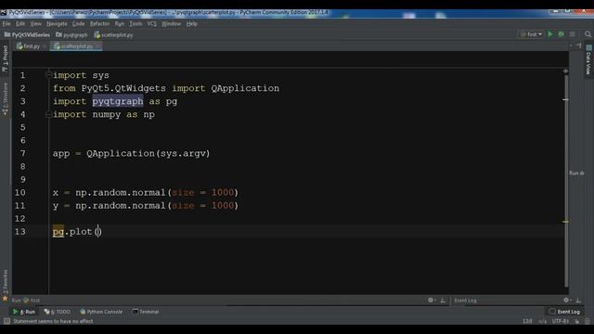Close the scatterplot.py tab
594x334 pixels.
97,46
